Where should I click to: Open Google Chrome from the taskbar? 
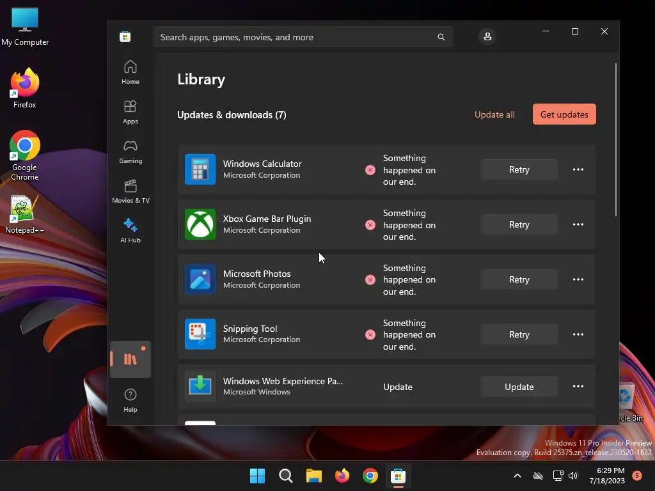[370, 476]
